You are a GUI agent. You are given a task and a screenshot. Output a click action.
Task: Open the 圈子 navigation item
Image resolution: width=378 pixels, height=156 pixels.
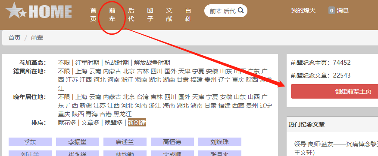[150, 15]
